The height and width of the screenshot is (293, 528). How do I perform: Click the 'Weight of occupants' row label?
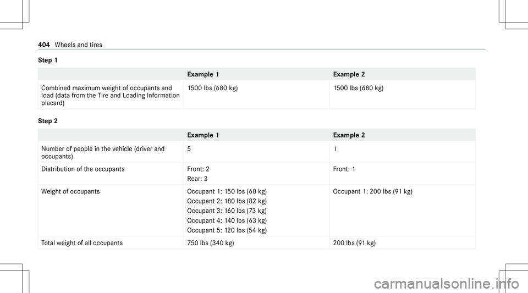click(70, 192)
